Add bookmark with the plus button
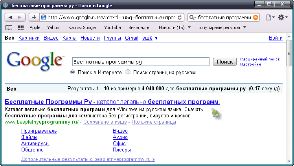Viewport: 294px width, 166px height. 34,17
